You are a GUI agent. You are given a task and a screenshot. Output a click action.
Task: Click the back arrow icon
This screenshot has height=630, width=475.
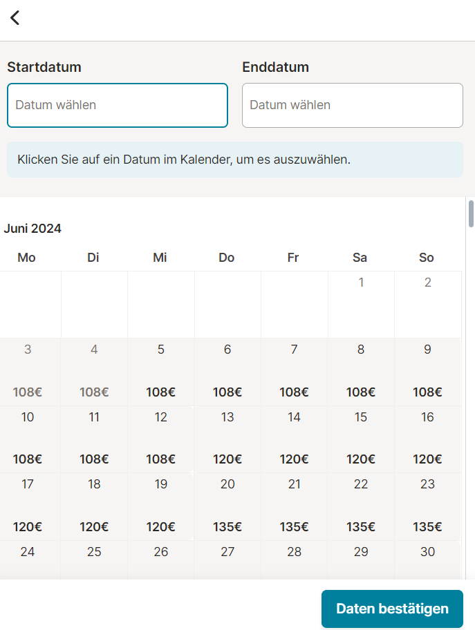15,18
